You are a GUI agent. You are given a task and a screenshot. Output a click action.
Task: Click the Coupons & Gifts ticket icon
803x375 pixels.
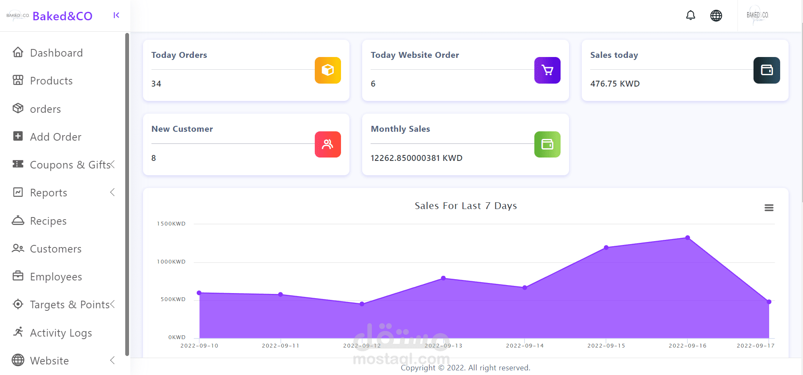(18, 164)
